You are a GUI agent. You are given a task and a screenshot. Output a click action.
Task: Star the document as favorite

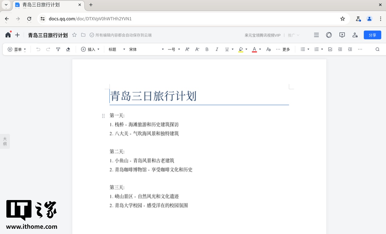74,35
